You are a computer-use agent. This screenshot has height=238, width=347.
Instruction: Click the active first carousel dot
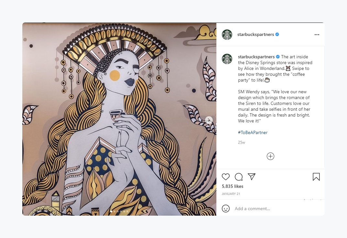(111, 211)
